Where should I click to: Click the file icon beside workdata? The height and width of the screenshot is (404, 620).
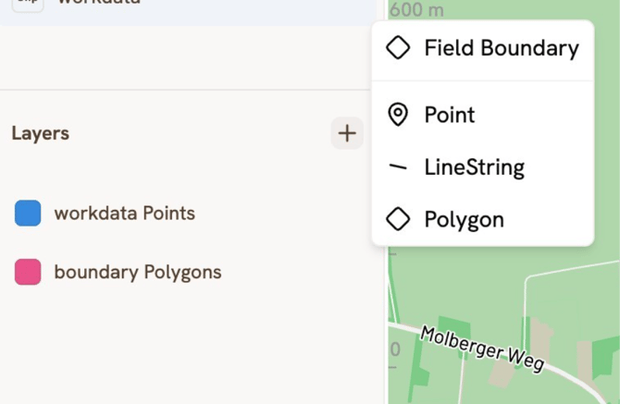27,4
